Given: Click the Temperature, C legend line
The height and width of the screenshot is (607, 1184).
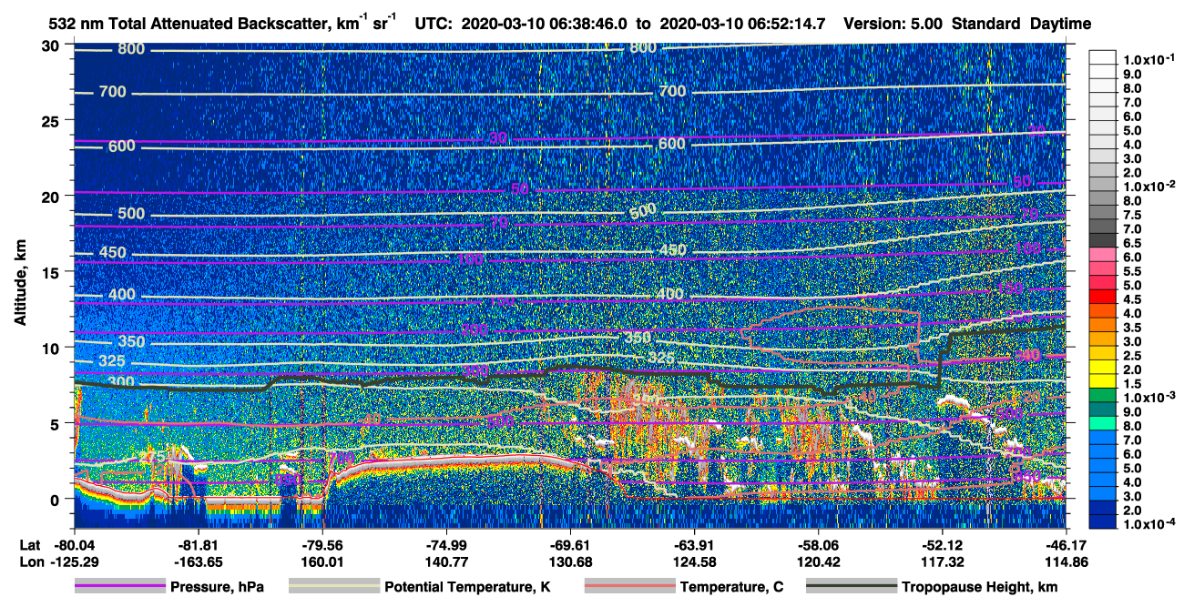Looking at the screenshot, I should [x=629, y=587].
